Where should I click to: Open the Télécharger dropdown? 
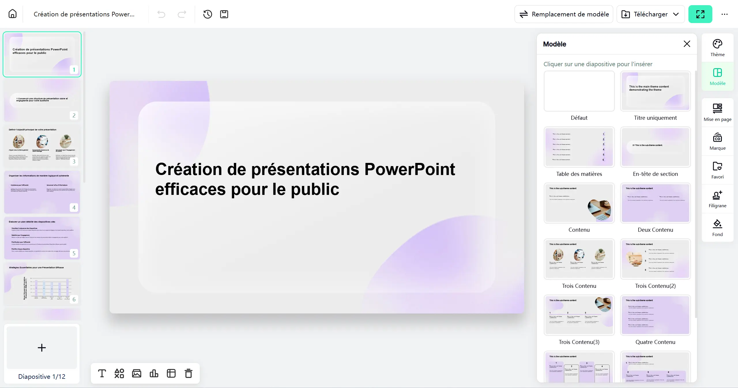[650, 14]
